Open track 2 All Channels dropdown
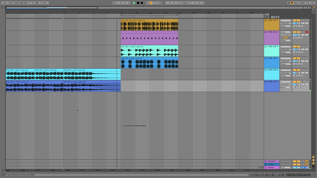The width and height of the screenshot is (317, 178). 286,35
